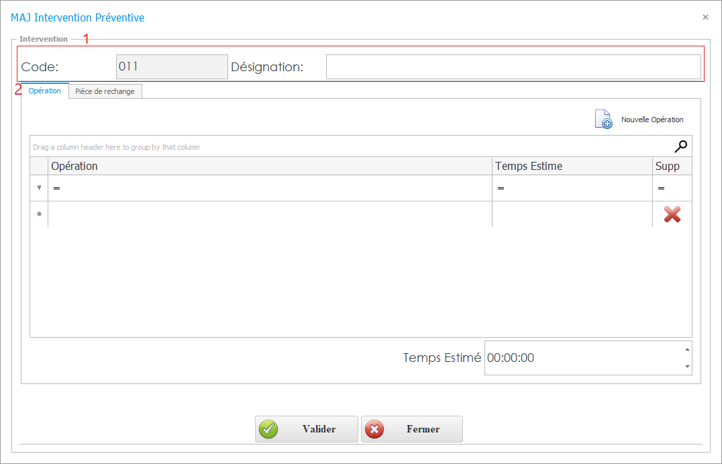The height and width of the screenshot is (464, 722).
Task: Click the filter operator in Opération column
Action: (x=56, y=189)
